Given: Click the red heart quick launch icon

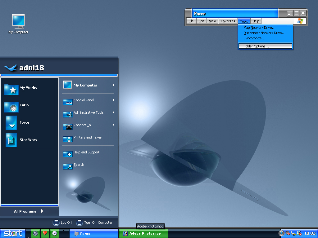Looking at the screenshot, I should click(45, 233).
